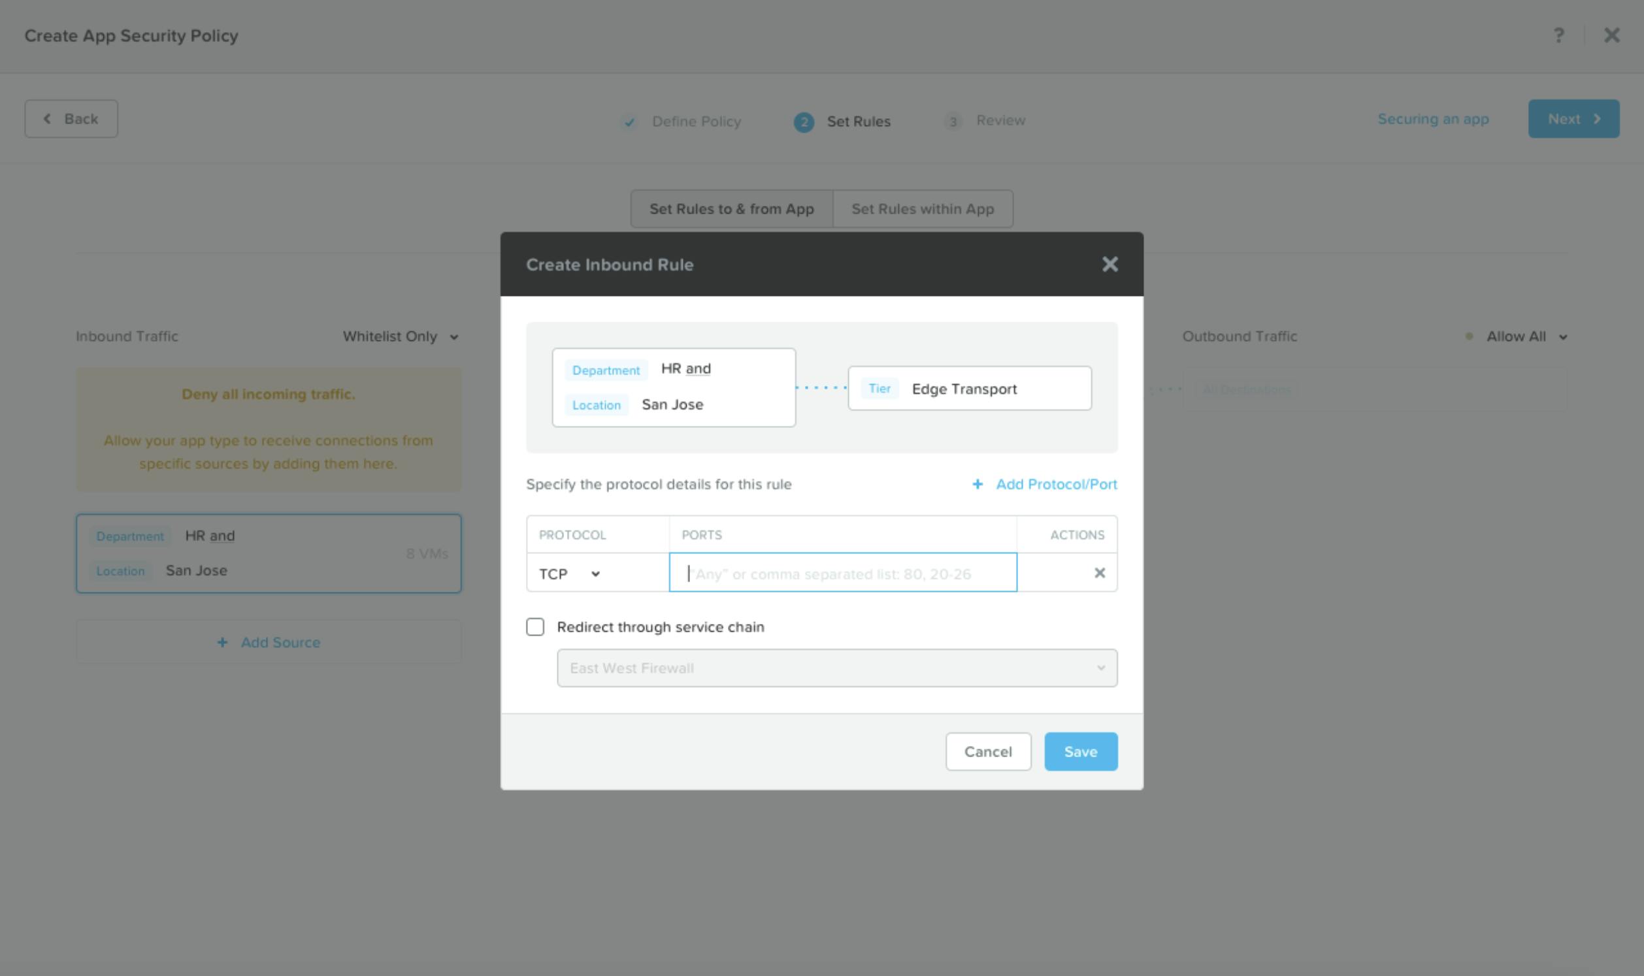Open the TCP protocol dropdown
This screenshot has width=1644, height=976.
click(570, 573)
